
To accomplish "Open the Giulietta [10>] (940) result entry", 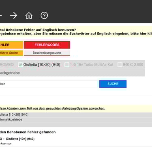I will (x=20, y=139).
